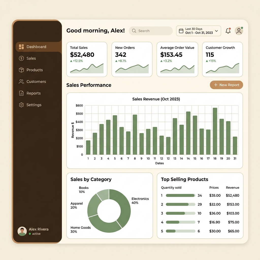This screenshot has height=260, width=260.
Task: Click the Alex Rivera profile photo
Action: point(22,231)
